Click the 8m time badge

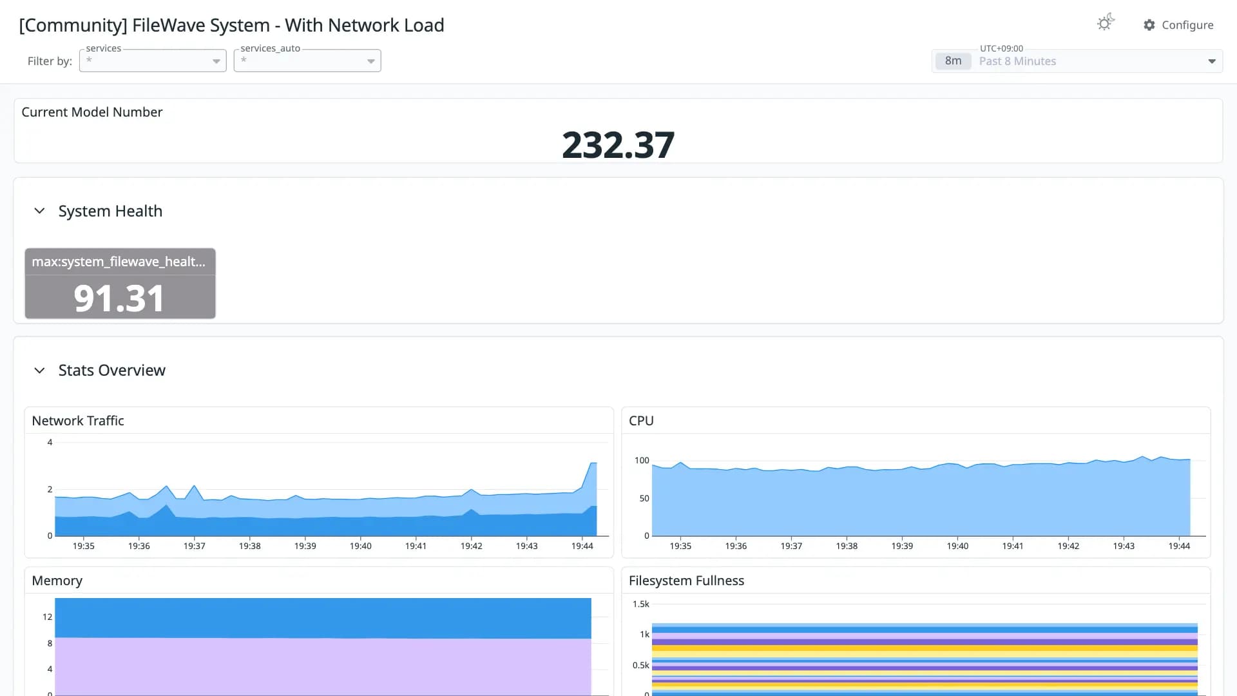(x=953, y=61)
